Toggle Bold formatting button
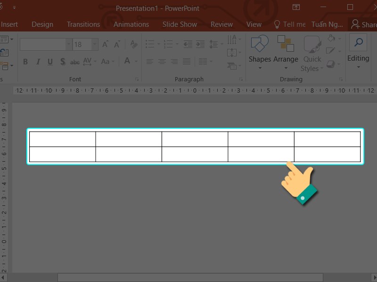Viewport: 377px width, 282px height. pos(25,62)
